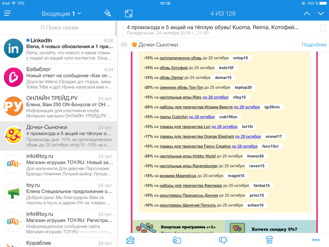Toggle the unread dot beside the subject
Screen dimensions: 329x247
pos(123,27)
